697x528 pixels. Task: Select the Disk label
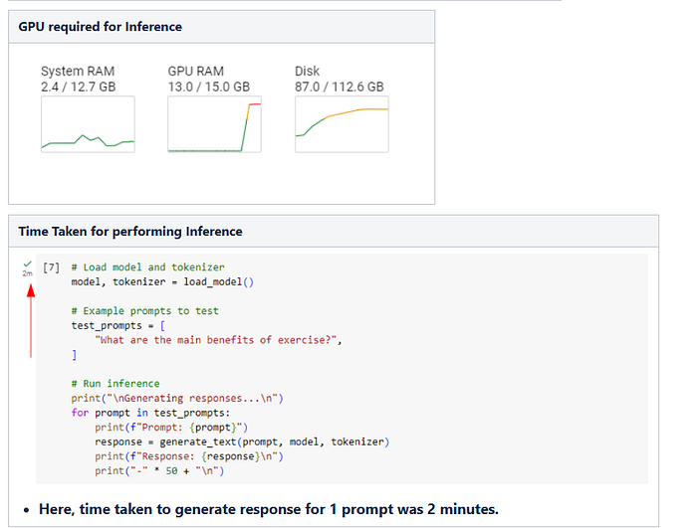click(x=308, y=72)
